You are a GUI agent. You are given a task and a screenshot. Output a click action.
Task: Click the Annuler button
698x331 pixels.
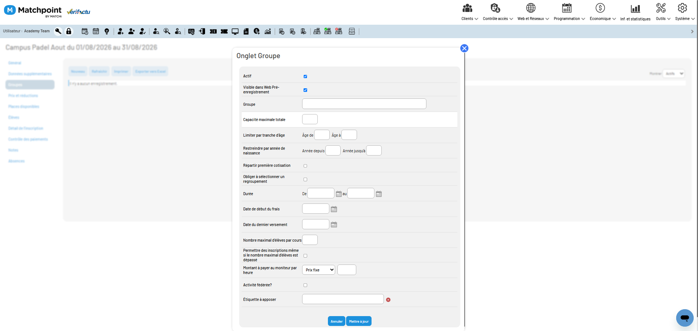pos(337,321)
